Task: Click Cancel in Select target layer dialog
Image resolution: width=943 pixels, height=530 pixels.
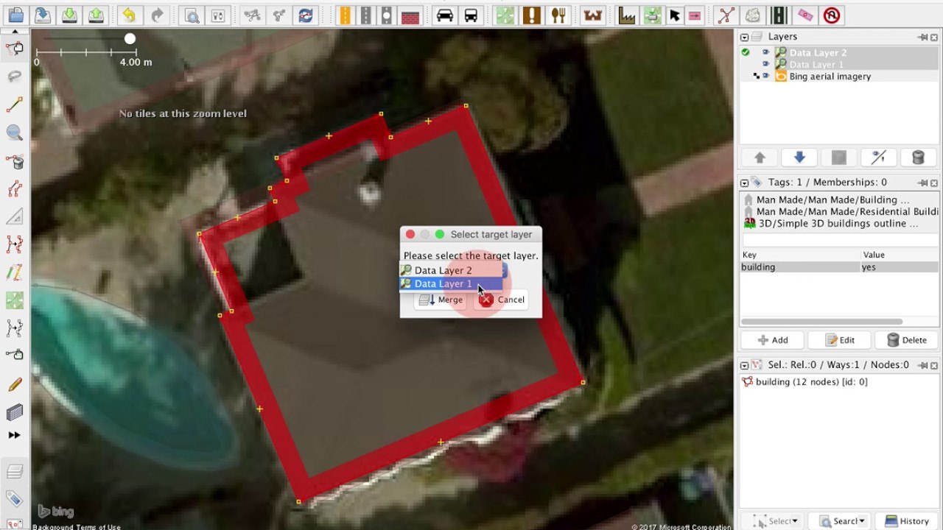Action: (x=502, y=300)
